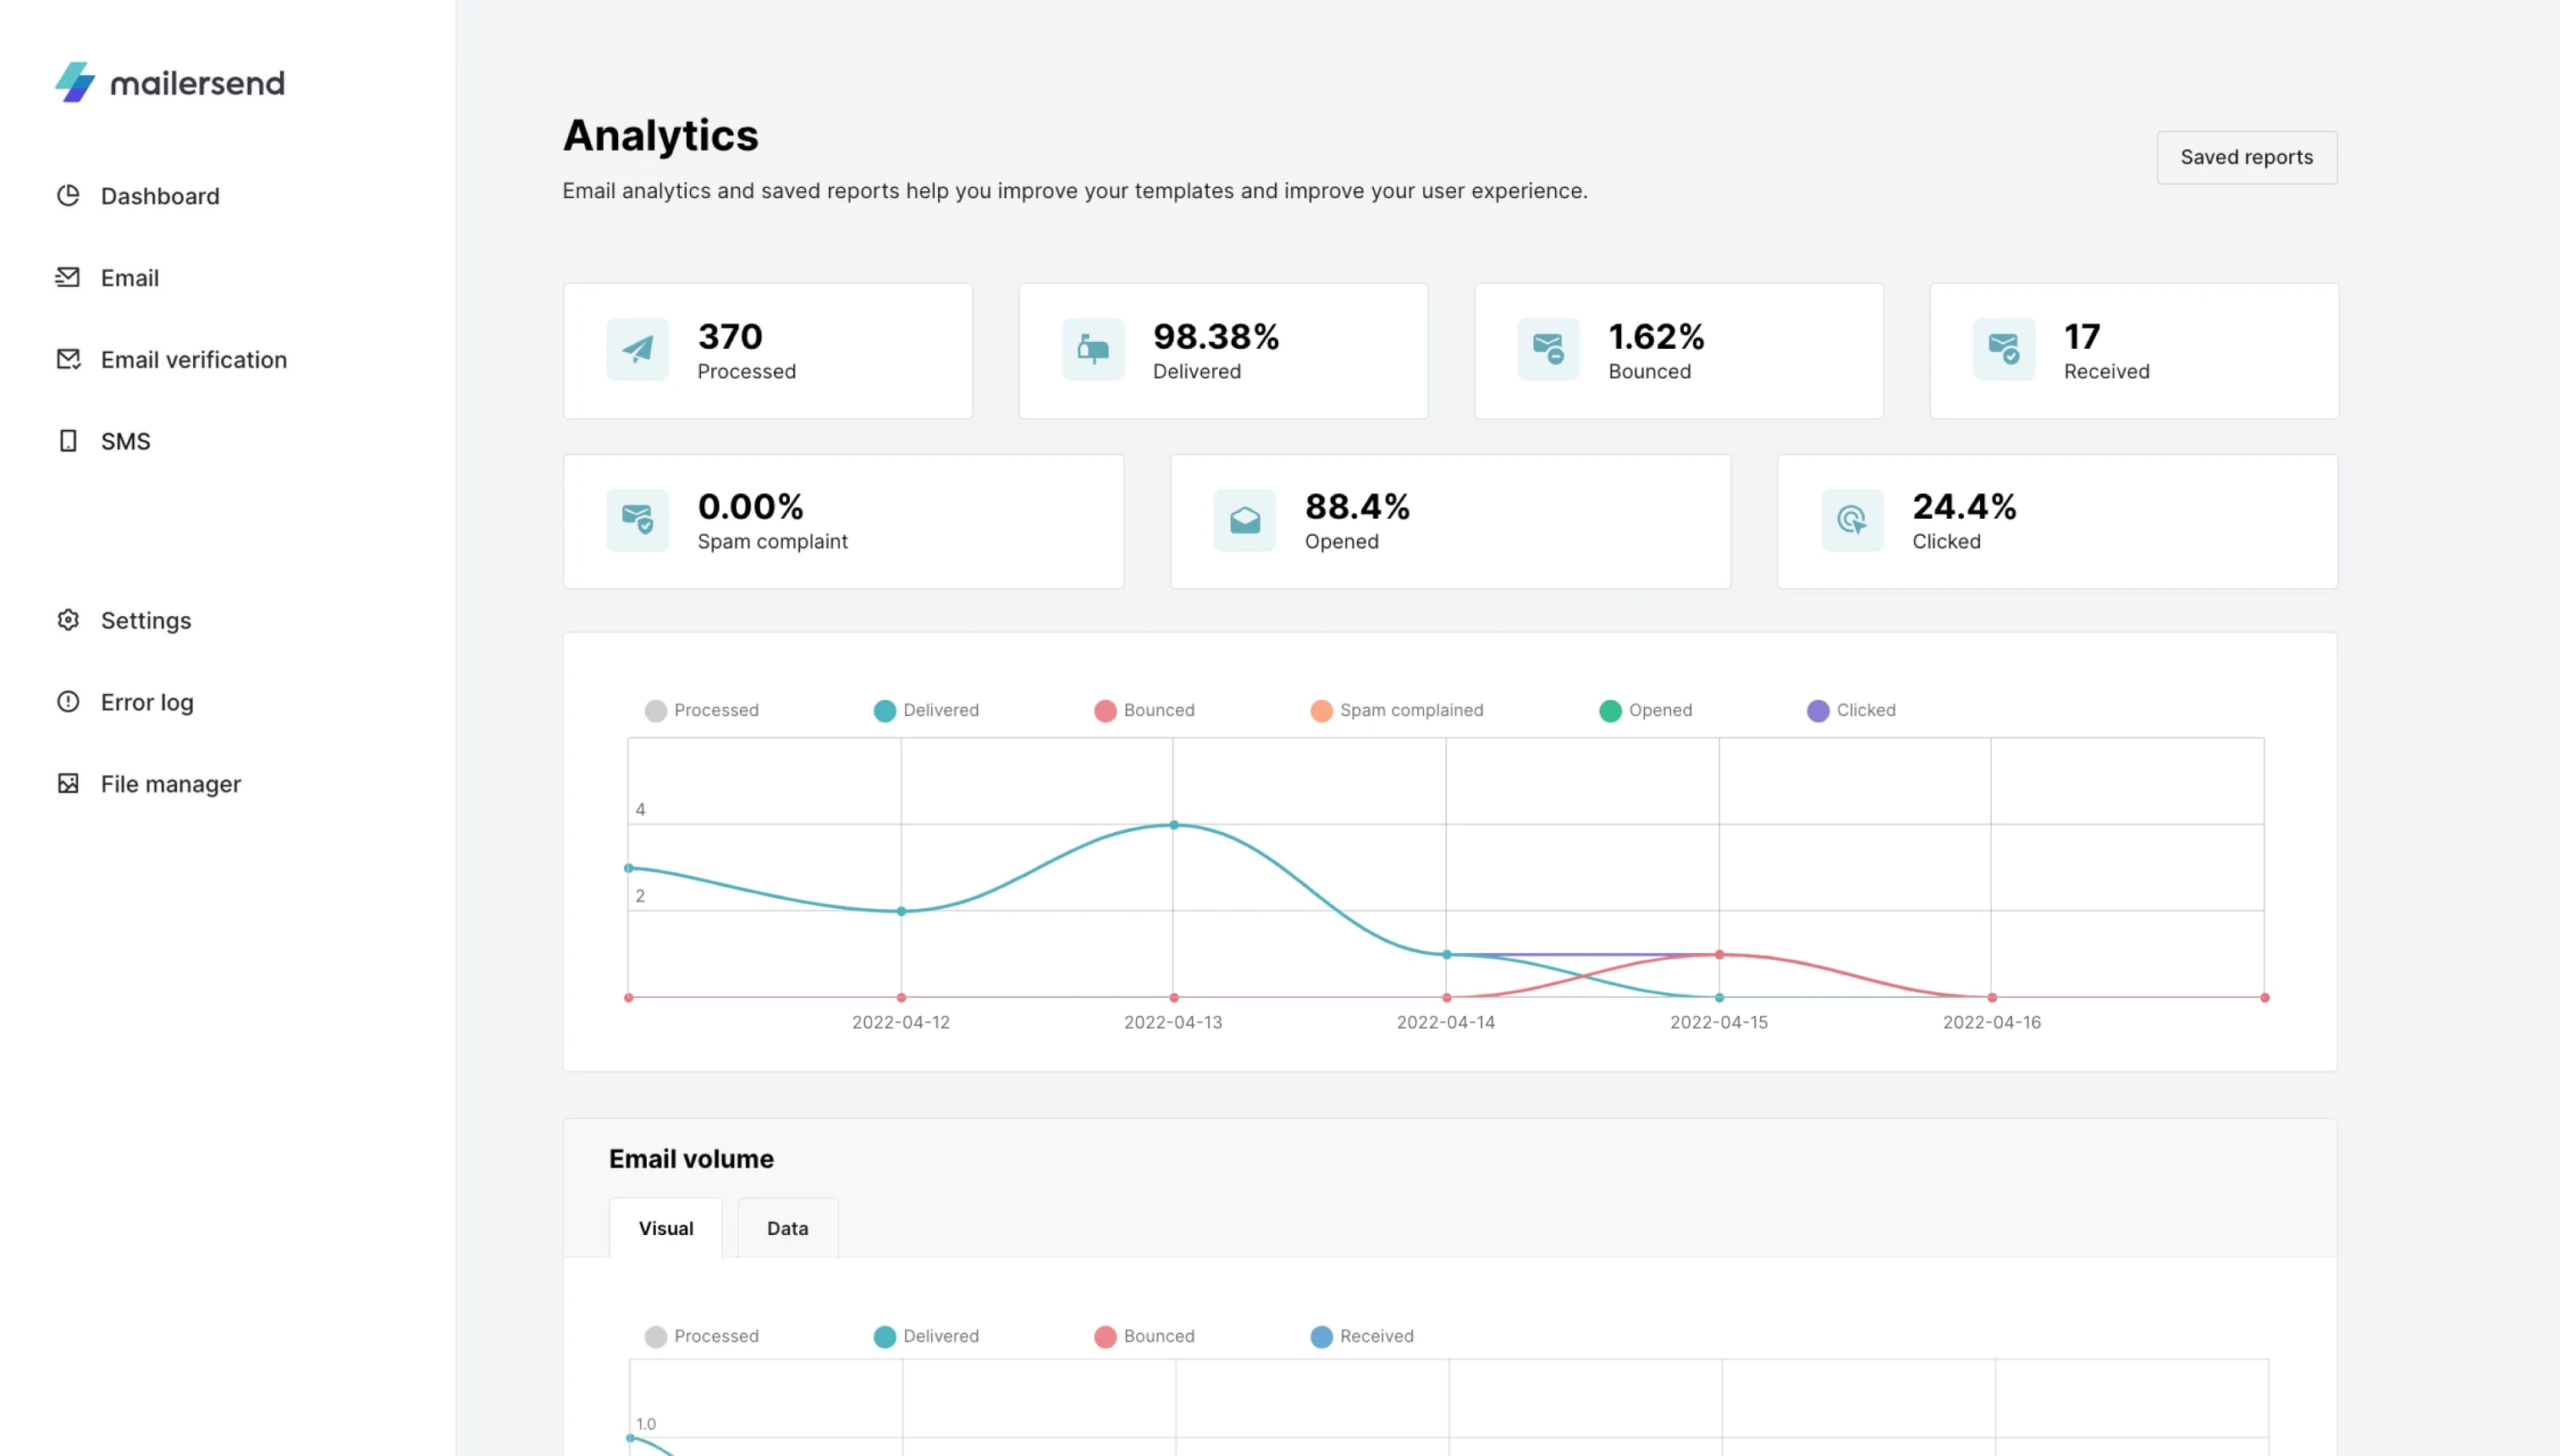Select the Visual tab in Email volume
Screen dimensions: 2560x1456
point(666,1228)
